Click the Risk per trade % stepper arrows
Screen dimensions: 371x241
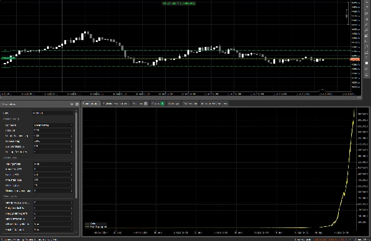click(72, 146)
